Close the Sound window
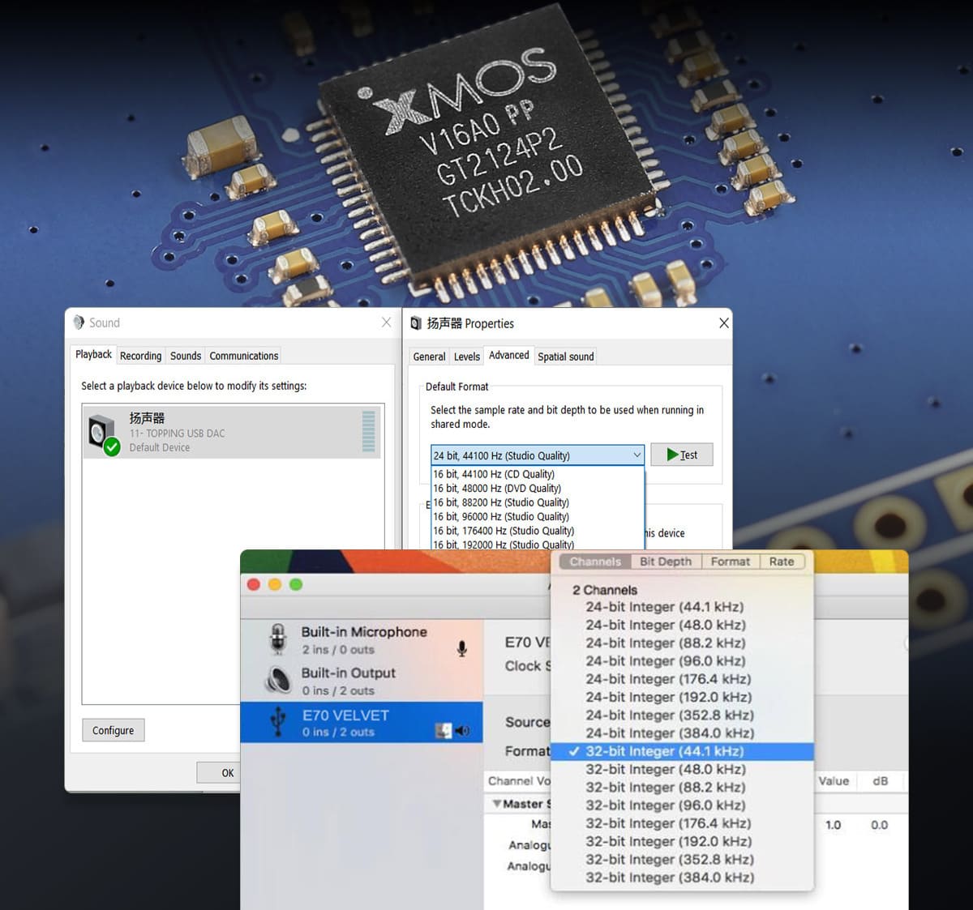 387,323
